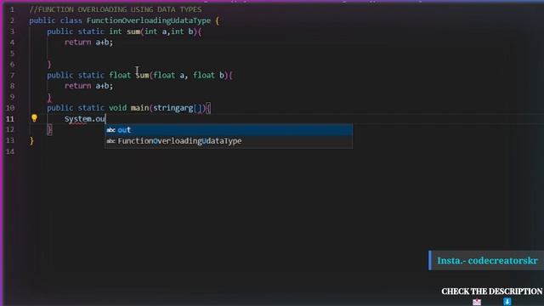The image size is (544, 306).
Task: Click line number 14 in the gutter
Action: point(10,151)
